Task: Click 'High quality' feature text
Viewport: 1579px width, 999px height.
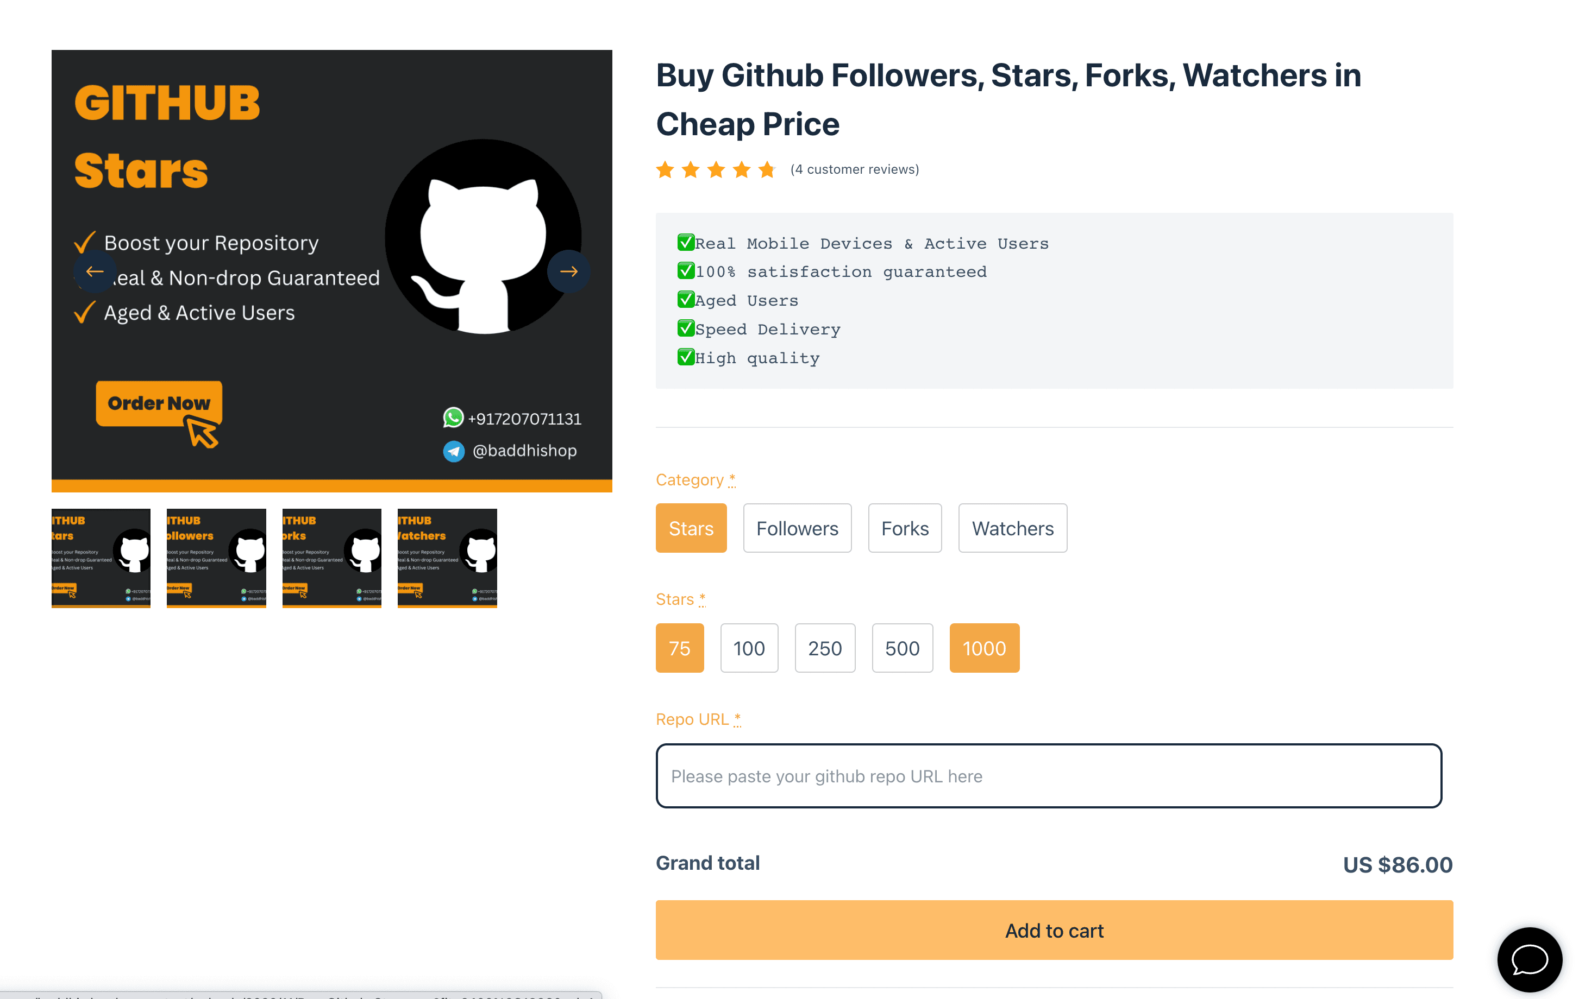Action: [x=757, y=358]
